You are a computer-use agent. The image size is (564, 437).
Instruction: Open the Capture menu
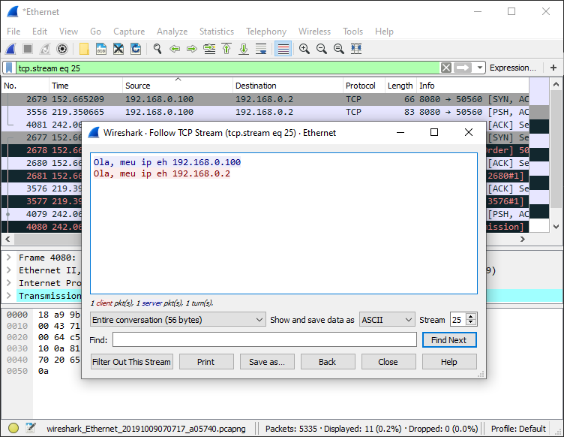[x=129, y=32]
